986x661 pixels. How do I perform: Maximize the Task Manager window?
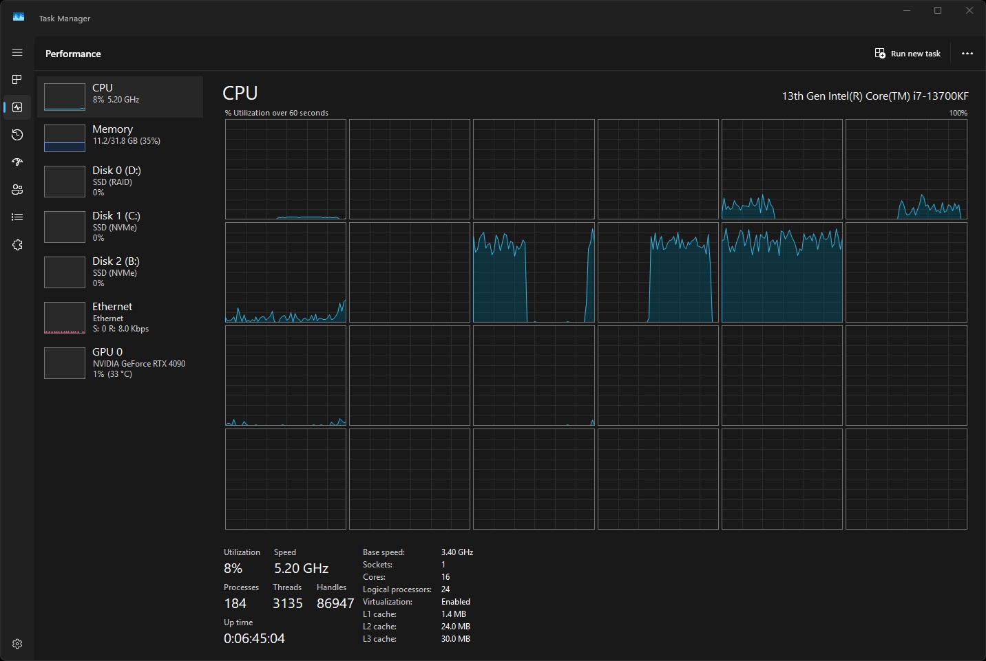tap(937, 10)
